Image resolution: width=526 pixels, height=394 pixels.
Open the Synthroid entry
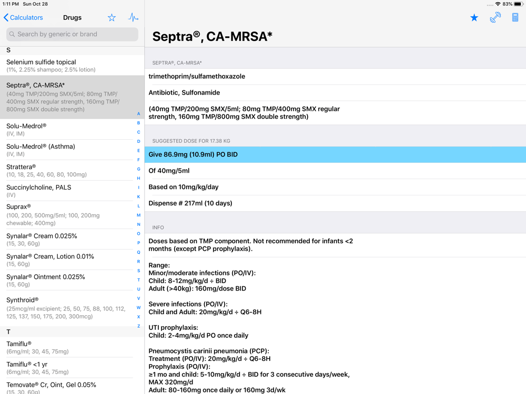[x=72, y=308]
